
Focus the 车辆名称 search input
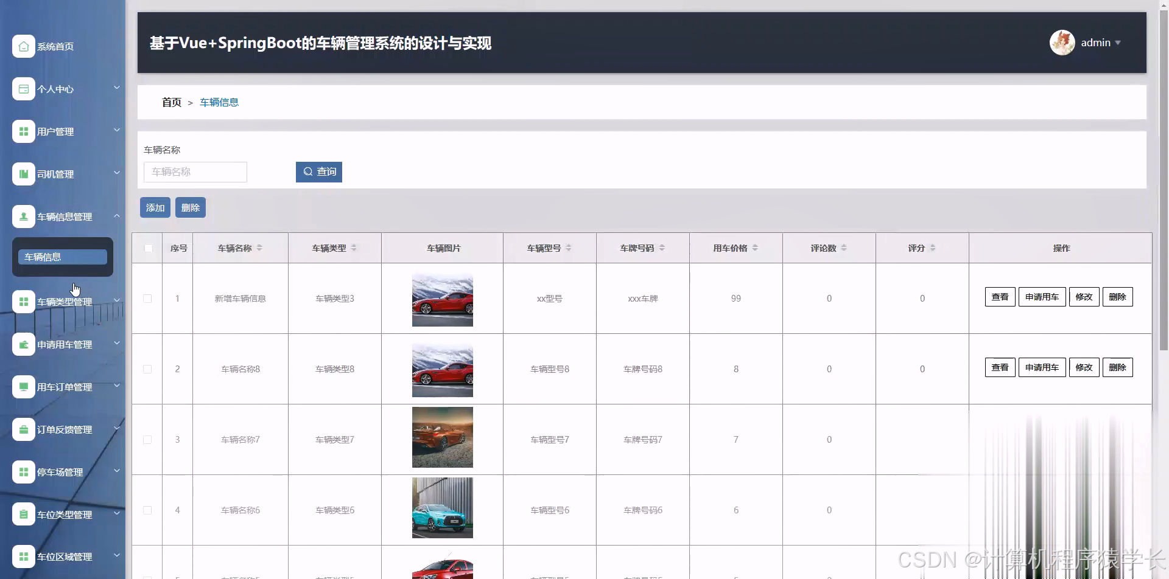pyautogui.click(x=195, y=172)
